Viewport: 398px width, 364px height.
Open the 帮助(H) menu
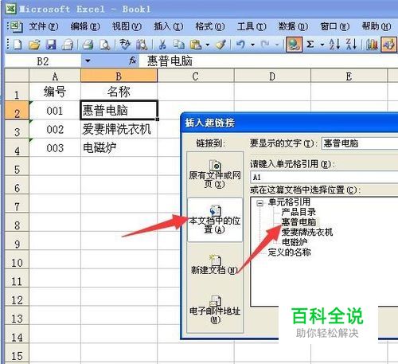[377, 26]
